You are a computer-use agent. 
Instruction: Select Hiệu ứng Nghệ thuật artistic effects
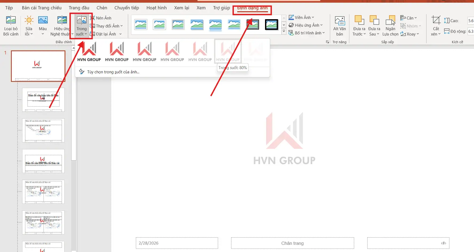61,25
